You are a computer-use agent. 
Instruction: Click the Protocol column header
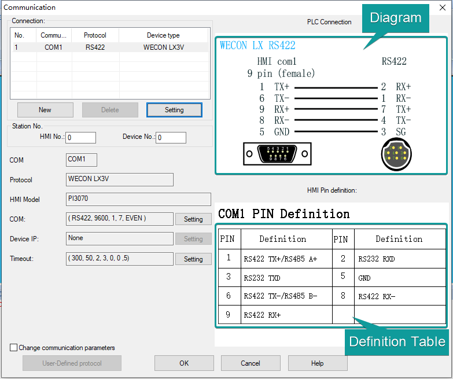pyautogui.click(x=95, y=35)
